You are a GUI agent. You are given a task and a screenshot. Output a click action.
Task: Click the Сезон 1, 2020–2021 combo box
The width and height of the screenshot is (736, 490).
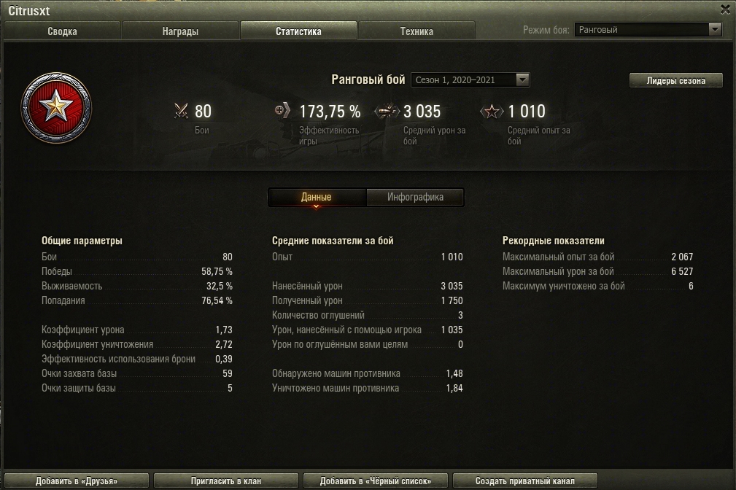pyautogui.click(x=470, y=79)
